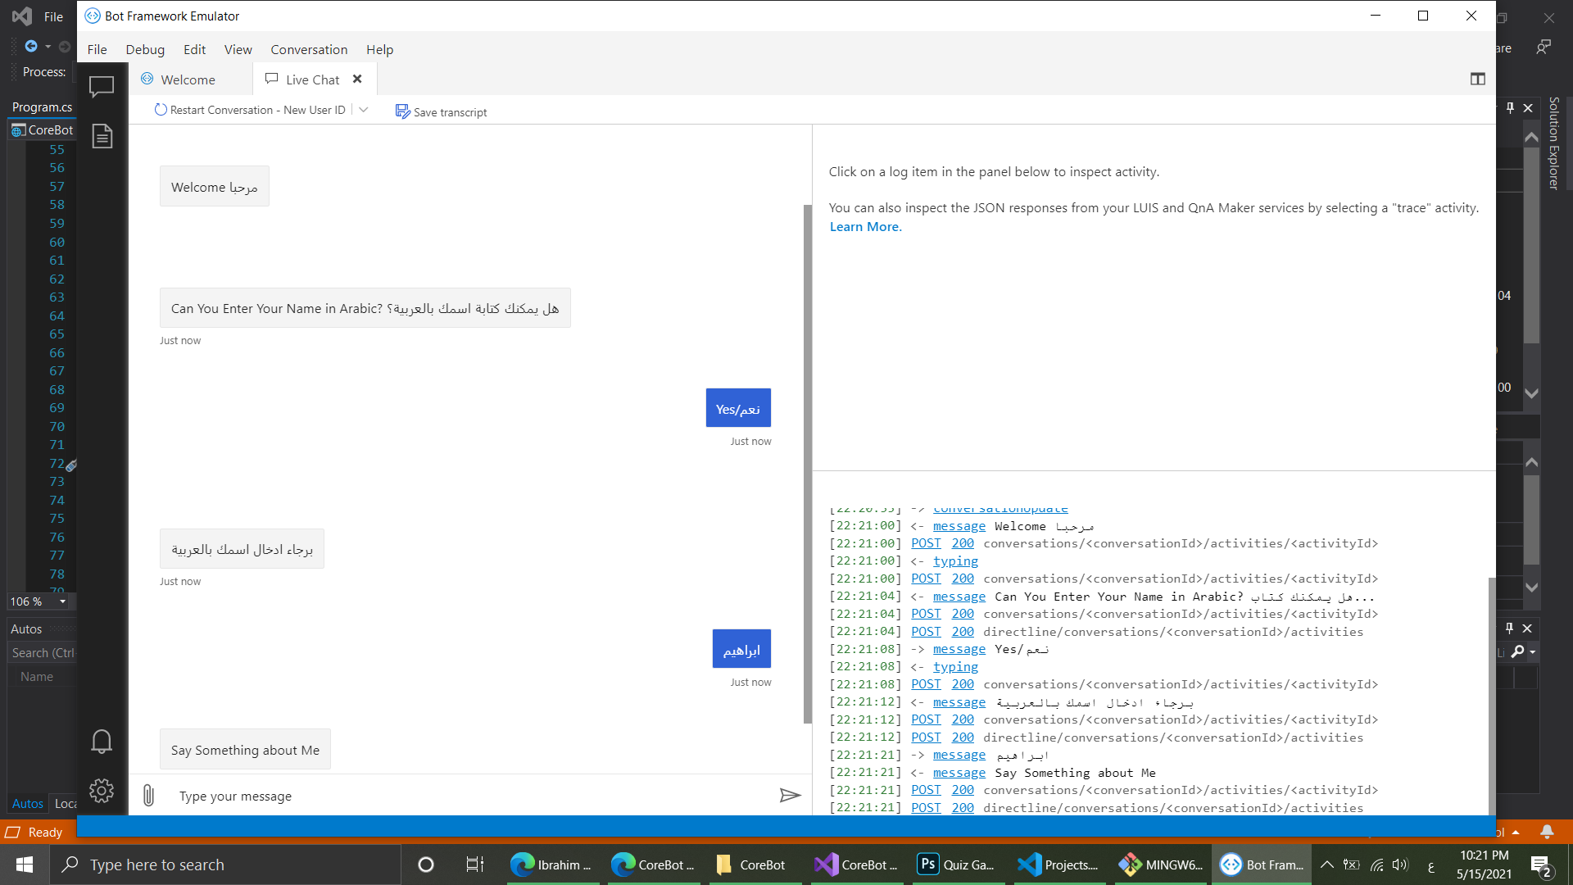
Task: Click the clock showing 10:21 PM
Action: (1484, 855)
